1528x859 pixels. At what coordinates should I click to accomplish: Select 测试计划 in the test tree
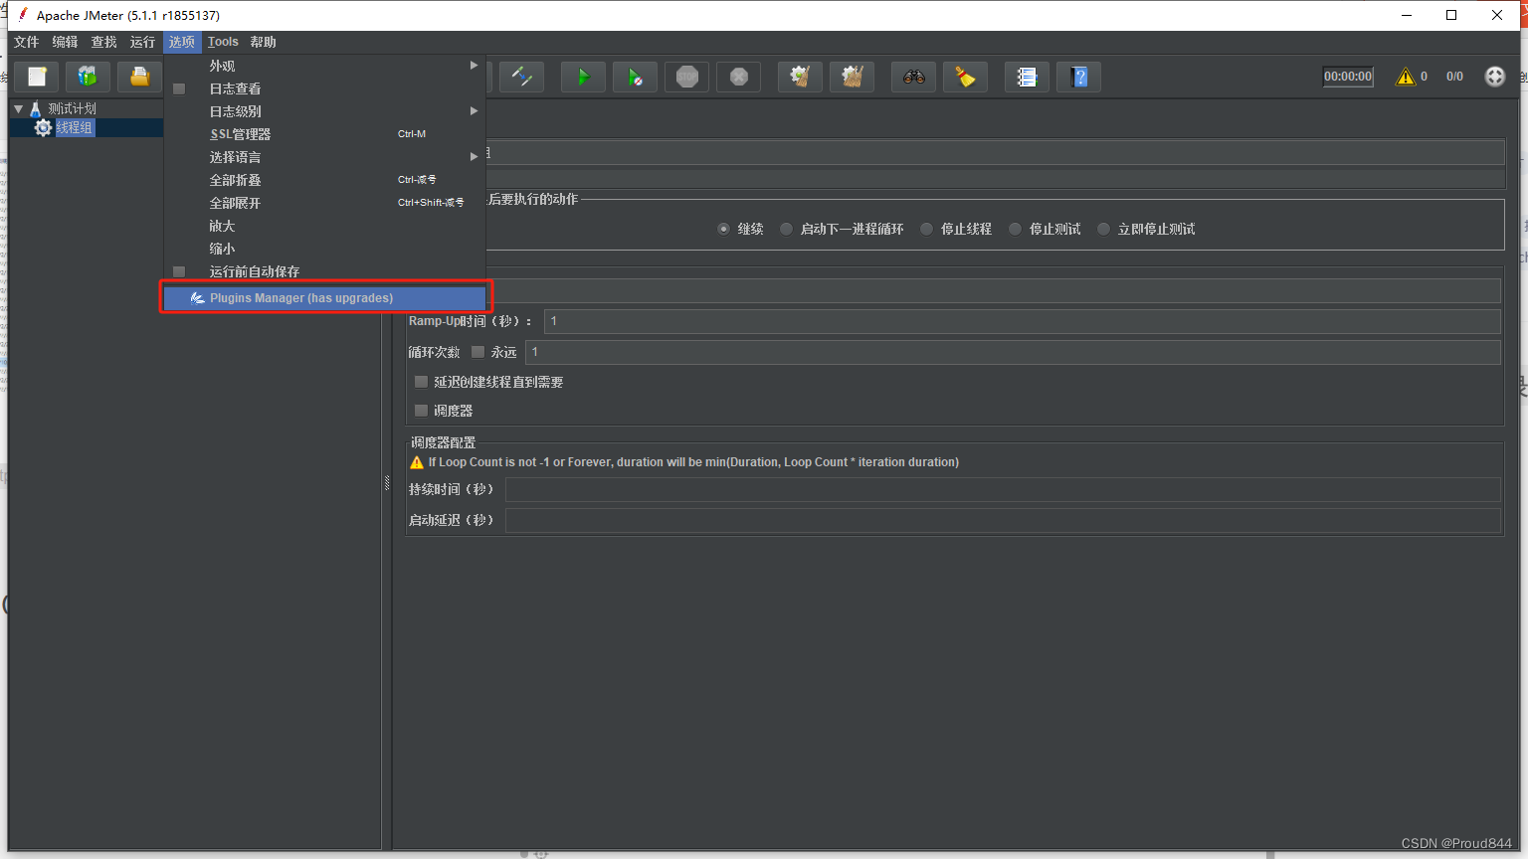point(73,108)
